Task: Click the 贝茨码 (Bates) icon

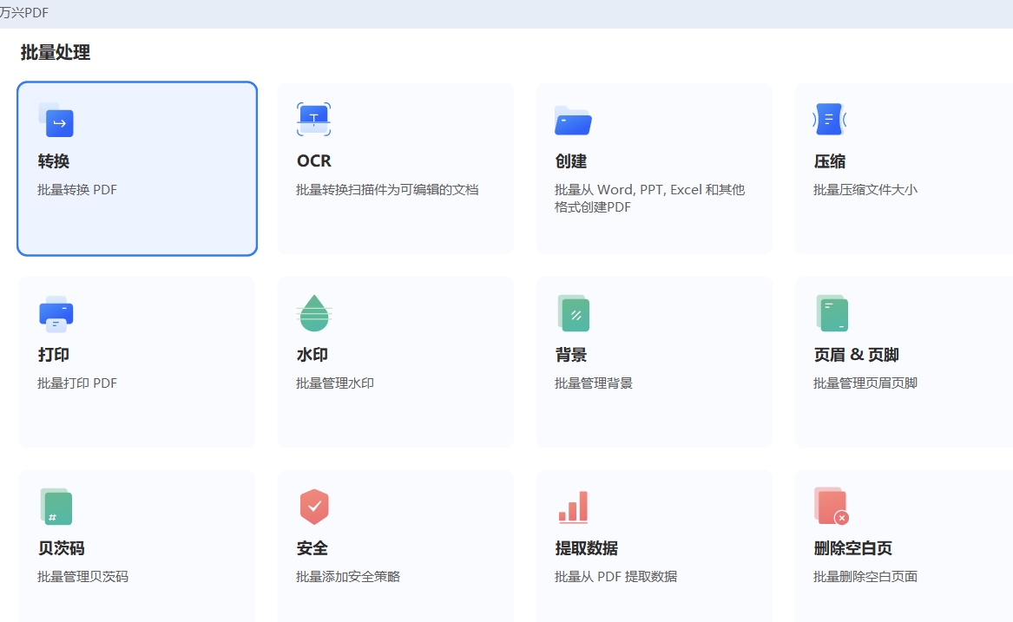Action: pyautogui.click(x=56, y=507)
